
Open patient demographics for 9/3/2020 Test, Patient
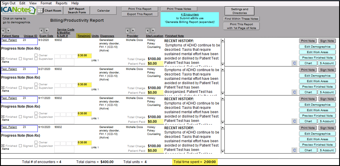9,40
